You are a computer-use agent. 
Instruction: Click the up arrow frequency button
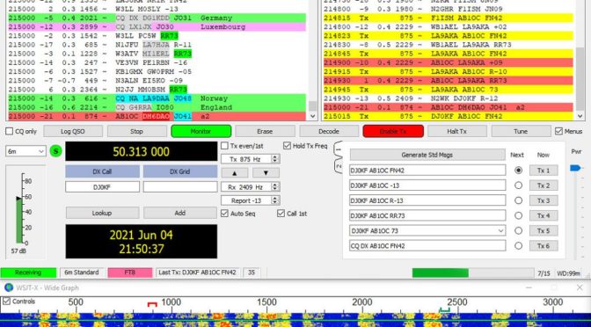pyautogui.click(x=235, y=173)
